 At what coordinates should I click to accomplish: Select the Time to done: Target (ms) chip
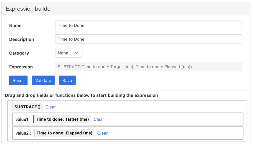[x=62, y=119]
